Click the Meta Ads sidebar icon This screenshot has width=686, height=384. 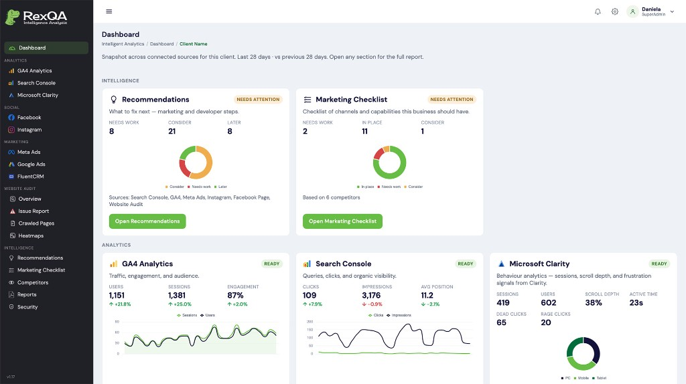click(11, 152)
